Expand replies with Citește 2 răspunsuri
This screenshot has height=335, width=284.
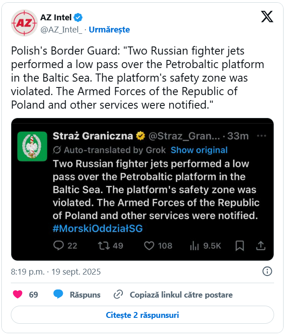(142, 315)
